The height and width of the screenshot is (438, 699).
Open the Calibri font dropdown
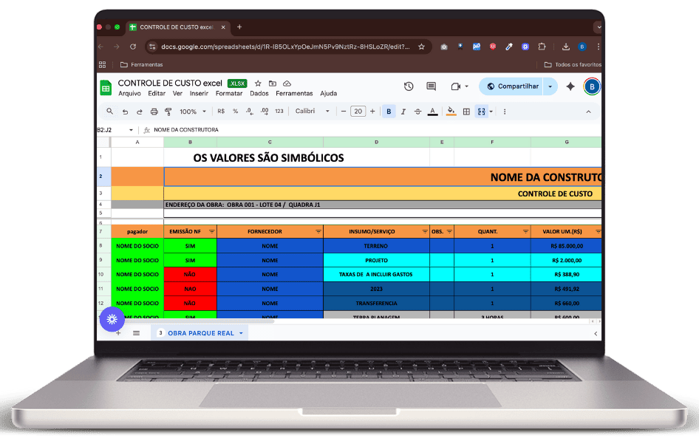tap(313, 112)
